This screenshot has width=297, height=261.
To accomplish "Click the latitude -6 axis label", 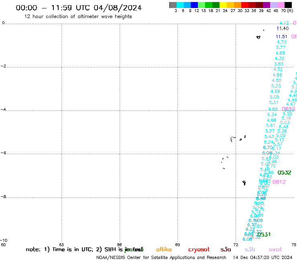I will tap(3, 153).
